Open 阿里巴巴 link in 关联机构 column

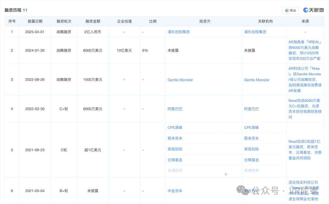click(x=251, y=109)
